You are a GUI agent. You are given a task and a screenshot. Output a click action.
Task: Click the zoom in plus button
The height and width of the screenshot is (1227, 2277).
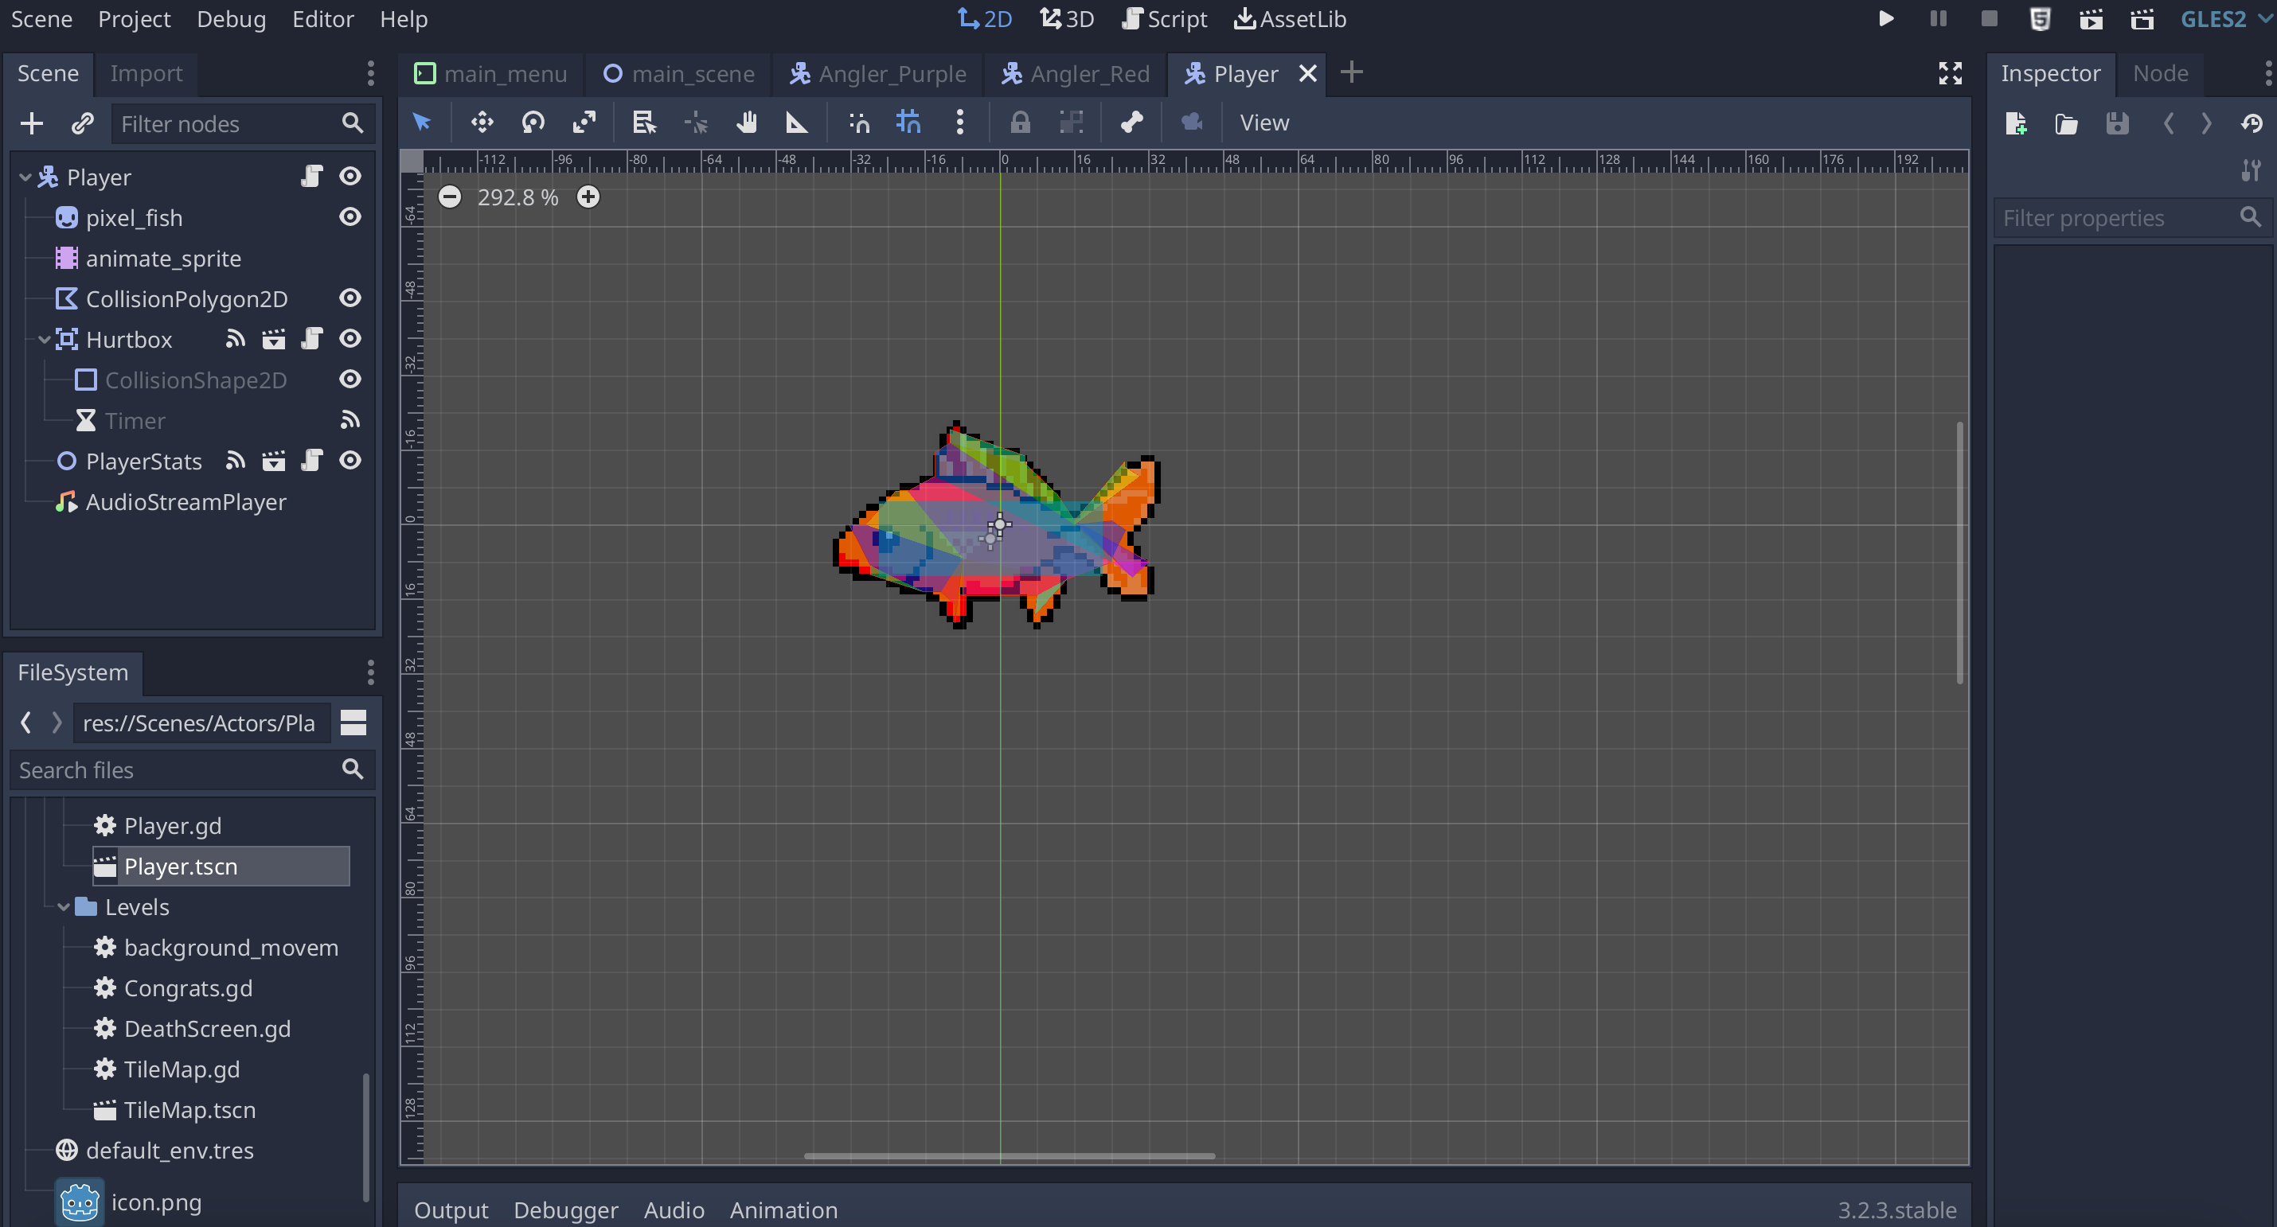[x=588, y=197]
